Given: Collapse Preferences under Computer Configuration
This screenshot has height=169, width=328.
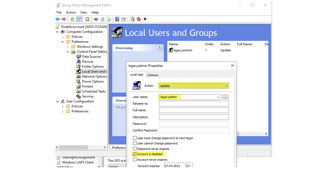Looking at the screenshot, I should pyautogui.click(x=62, y=42).
